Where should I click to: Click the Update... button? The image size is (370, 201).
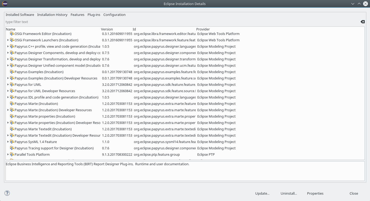[262, 193]
